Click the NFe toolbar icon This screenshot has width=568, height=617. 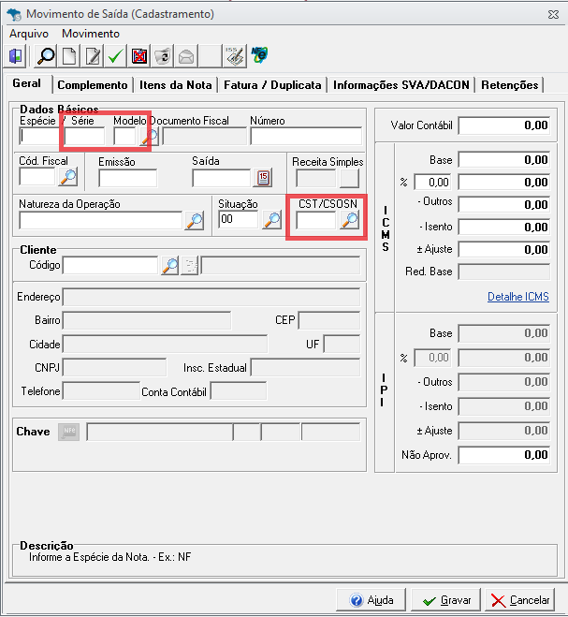point(259,55)
